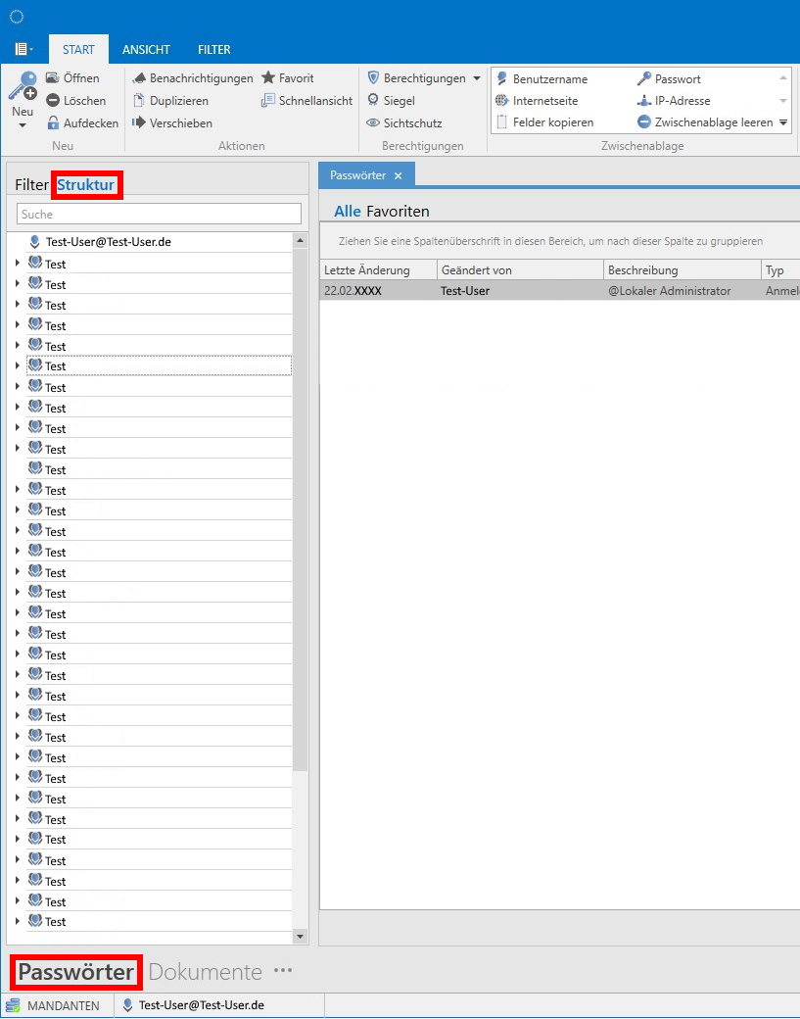Expand the first Test tree node
Screen dimensions: 800x1019
[x=17, y=264]
